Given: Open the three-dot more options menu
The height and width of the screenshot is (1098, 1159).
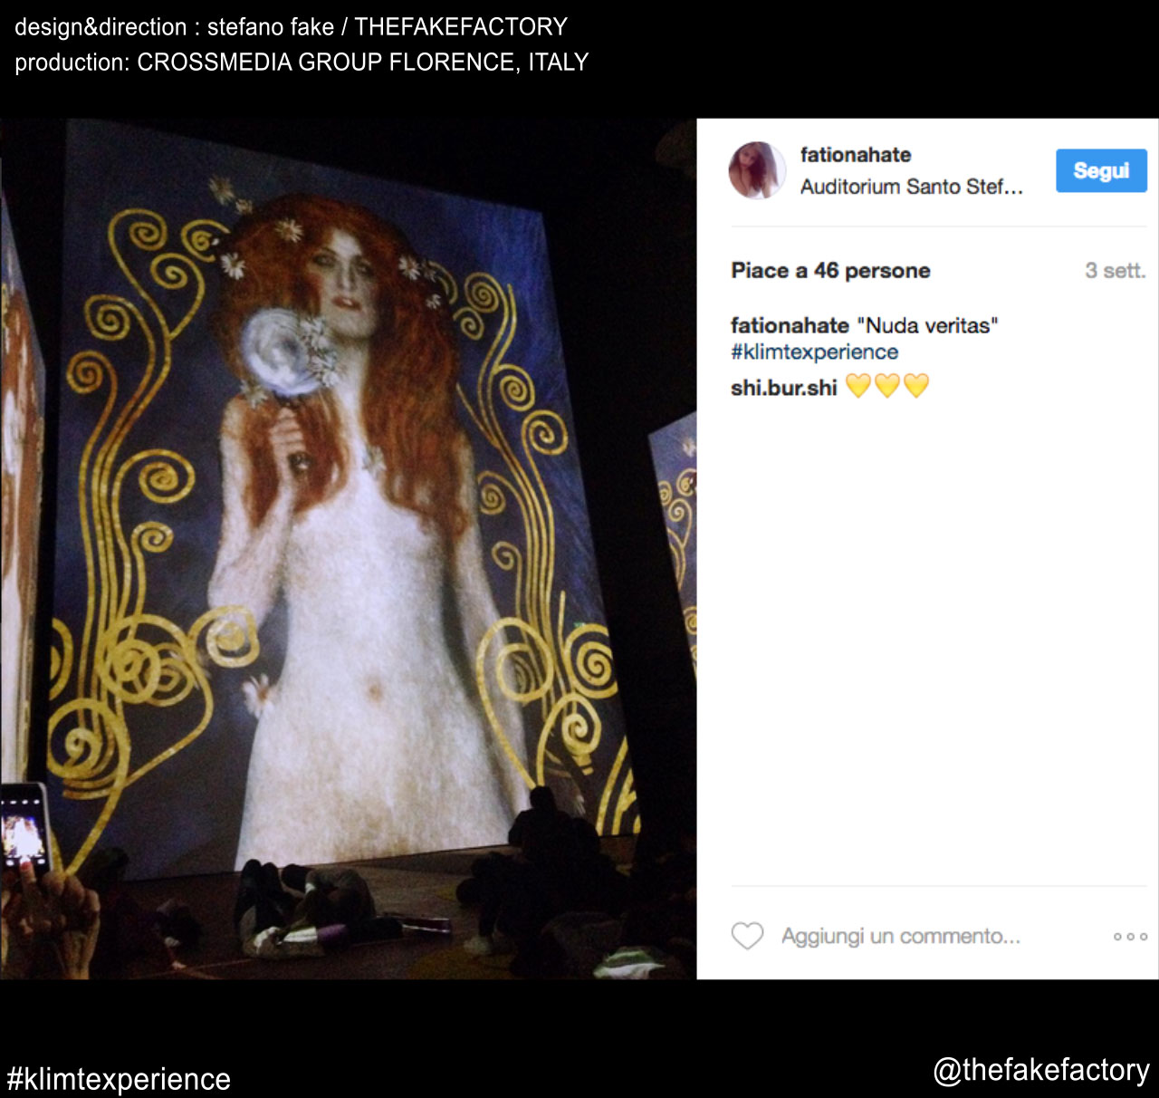Looking at the screenshot, I should point(1131,937).
